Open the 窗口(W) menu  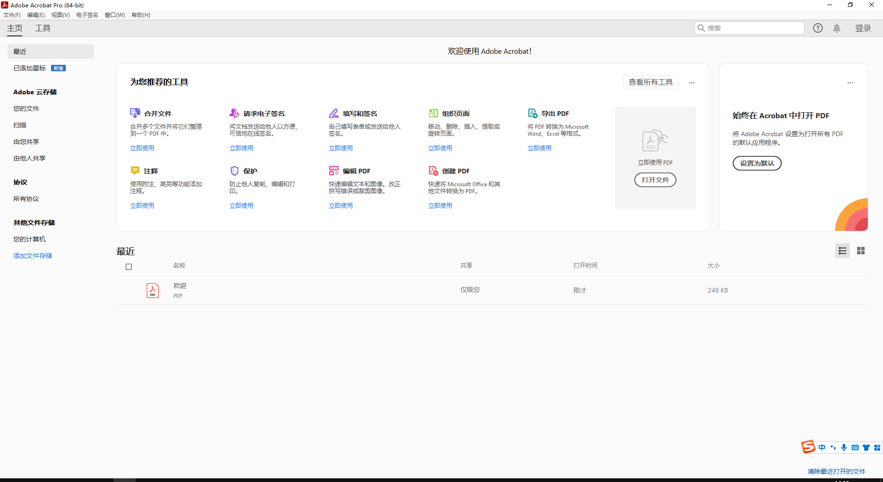coord(115,15)
